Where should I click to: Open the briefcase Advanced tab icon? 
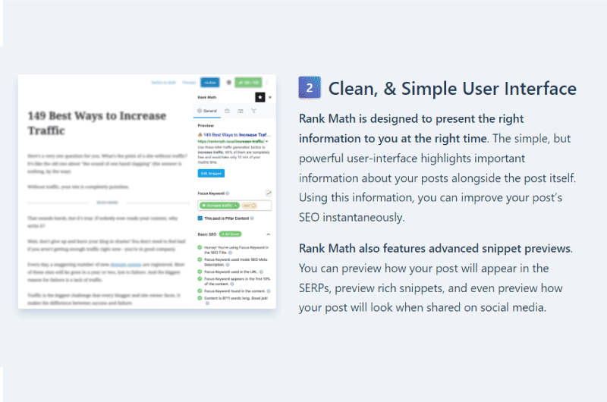click(x=227, y=111)
